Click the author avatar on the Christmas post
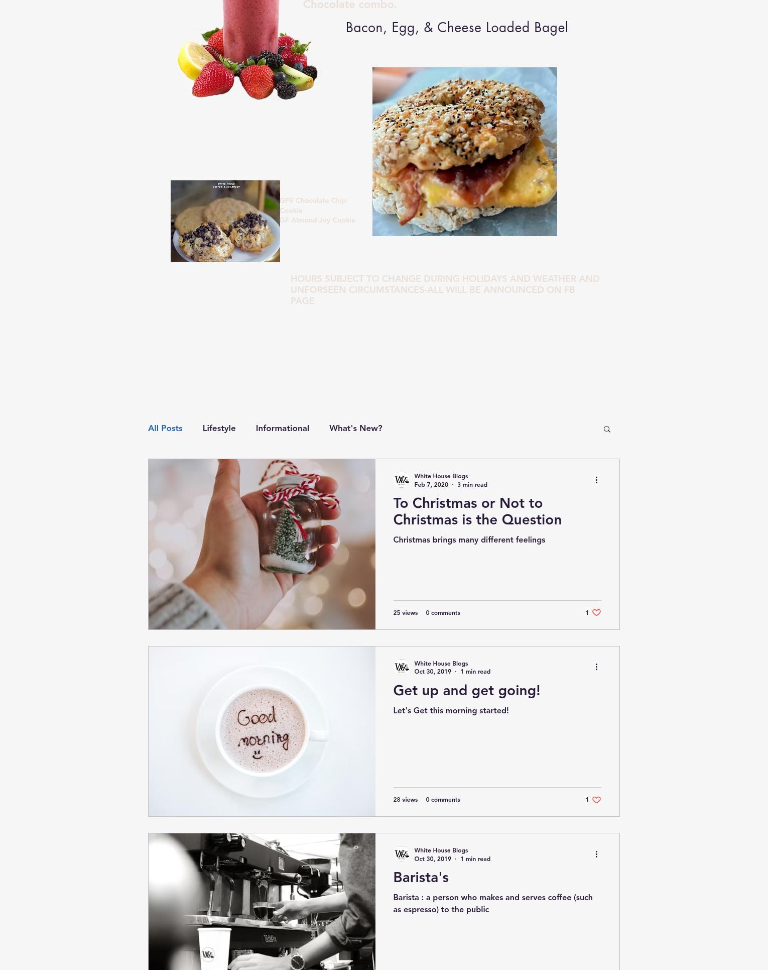Image resolution: width=768 pixels, height=970 pixels. tap(402, 480)
